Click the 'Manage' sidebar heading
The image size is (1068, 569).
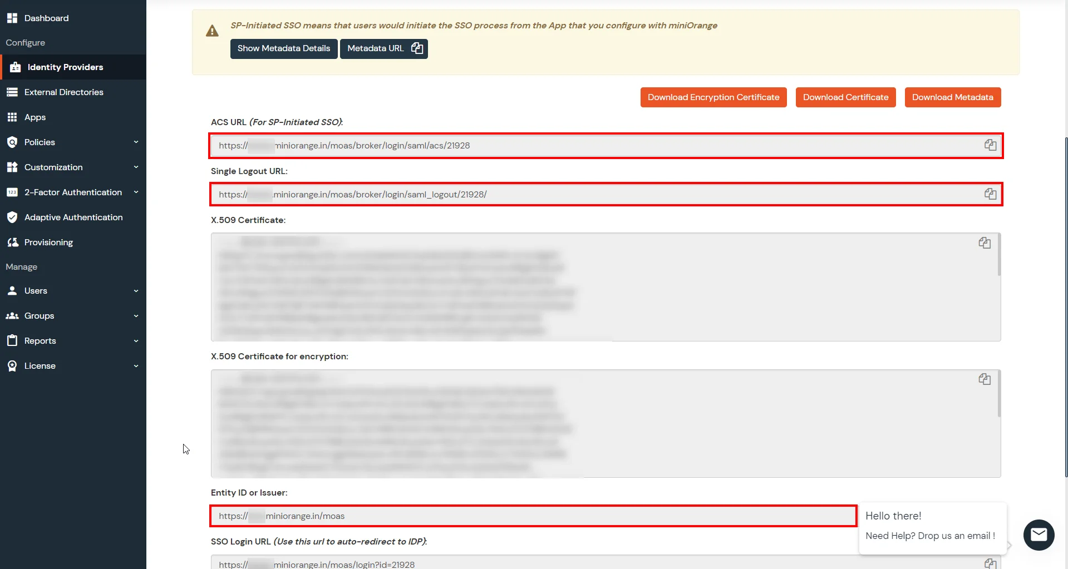click(22, 267)
